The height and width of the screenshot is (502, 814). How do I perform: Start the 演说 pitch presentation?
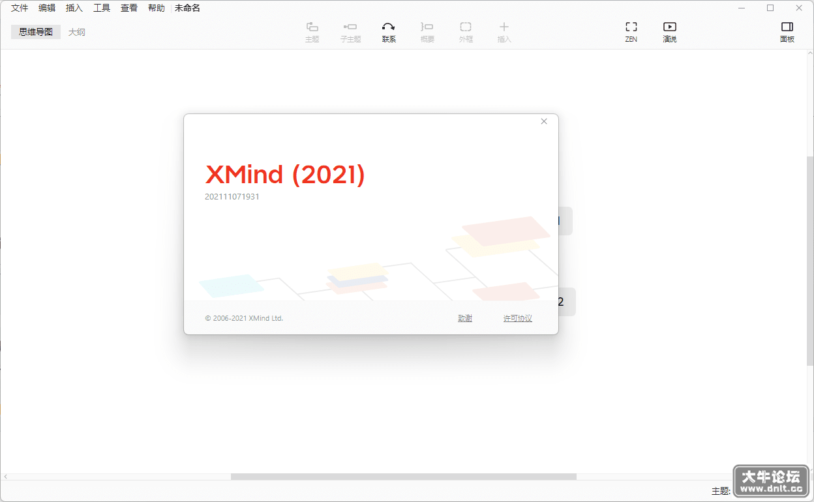click(x=670, y=32)
